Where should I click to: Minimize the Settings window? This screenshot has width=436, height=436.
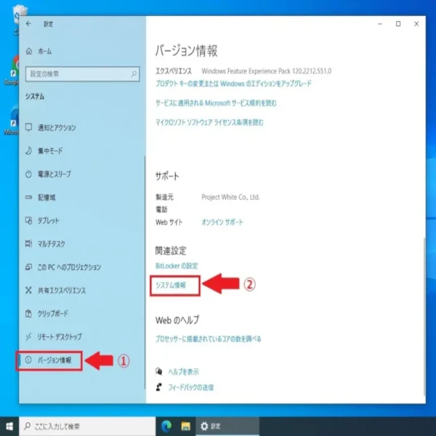click(x=380, y=24)
